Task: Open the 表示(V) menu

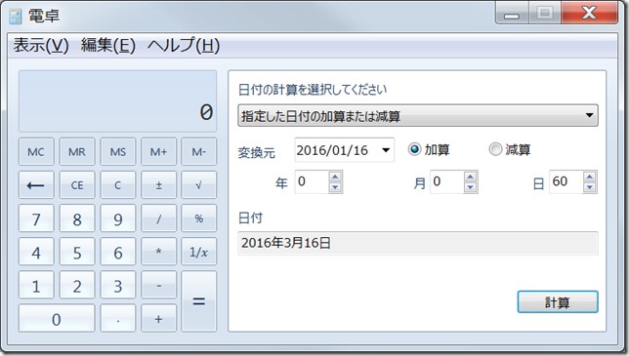Action: 41,45
